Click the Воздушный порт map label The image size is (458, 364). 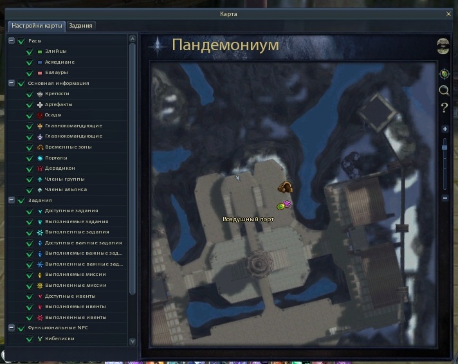click(248, 219)
